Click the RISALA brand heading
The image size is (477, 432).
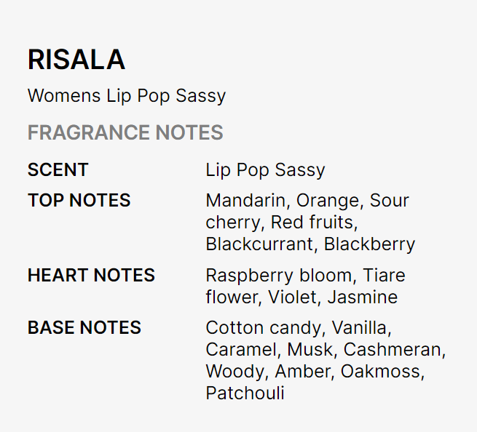click(76, 60)
